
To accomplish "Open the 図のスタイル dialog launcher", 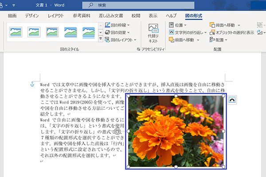I will (138, 49).
